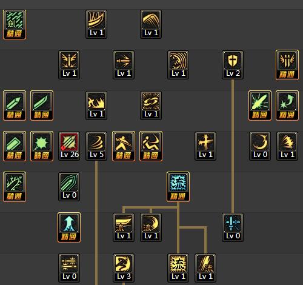This screenshot has width=303, height=285.
Task: Click the mastered cyan upward arrow skill
Action: 69,227
